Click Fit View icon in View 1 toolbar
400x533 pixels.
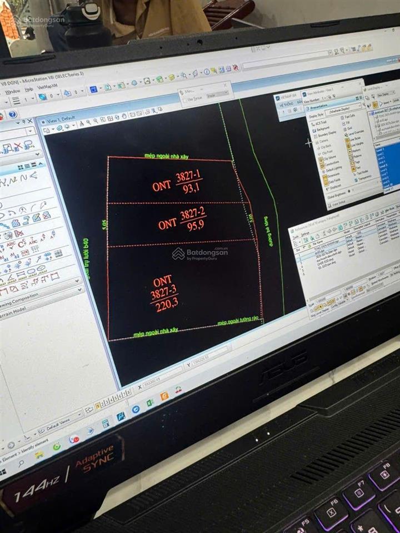pyautogui.click(x=110, y=119)
